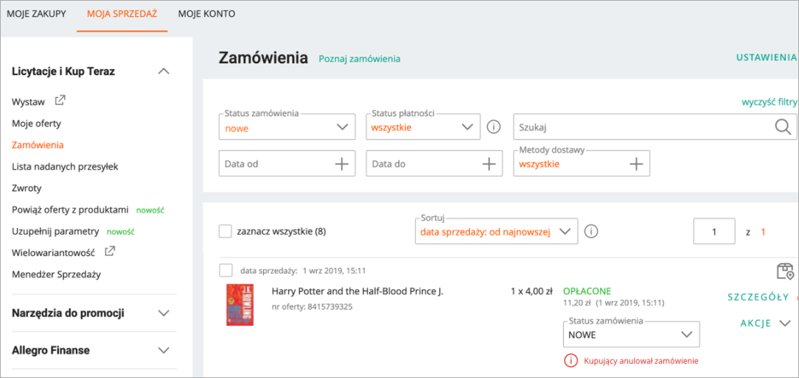
Task: Tick the checkbox beside data sprzedaży order
Action: (226, 270)
